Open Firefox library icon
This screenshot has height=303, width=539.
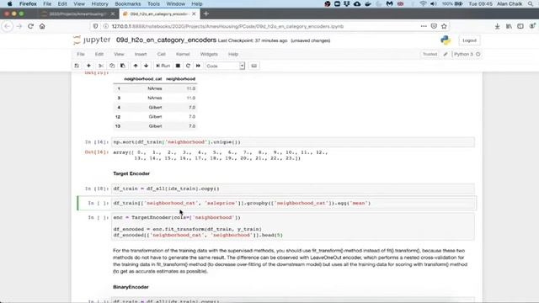click(509, 26)
